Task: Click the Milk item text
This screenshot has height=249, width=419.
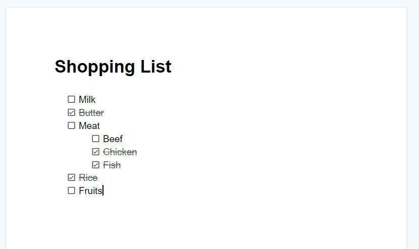Action: (87, 99)
